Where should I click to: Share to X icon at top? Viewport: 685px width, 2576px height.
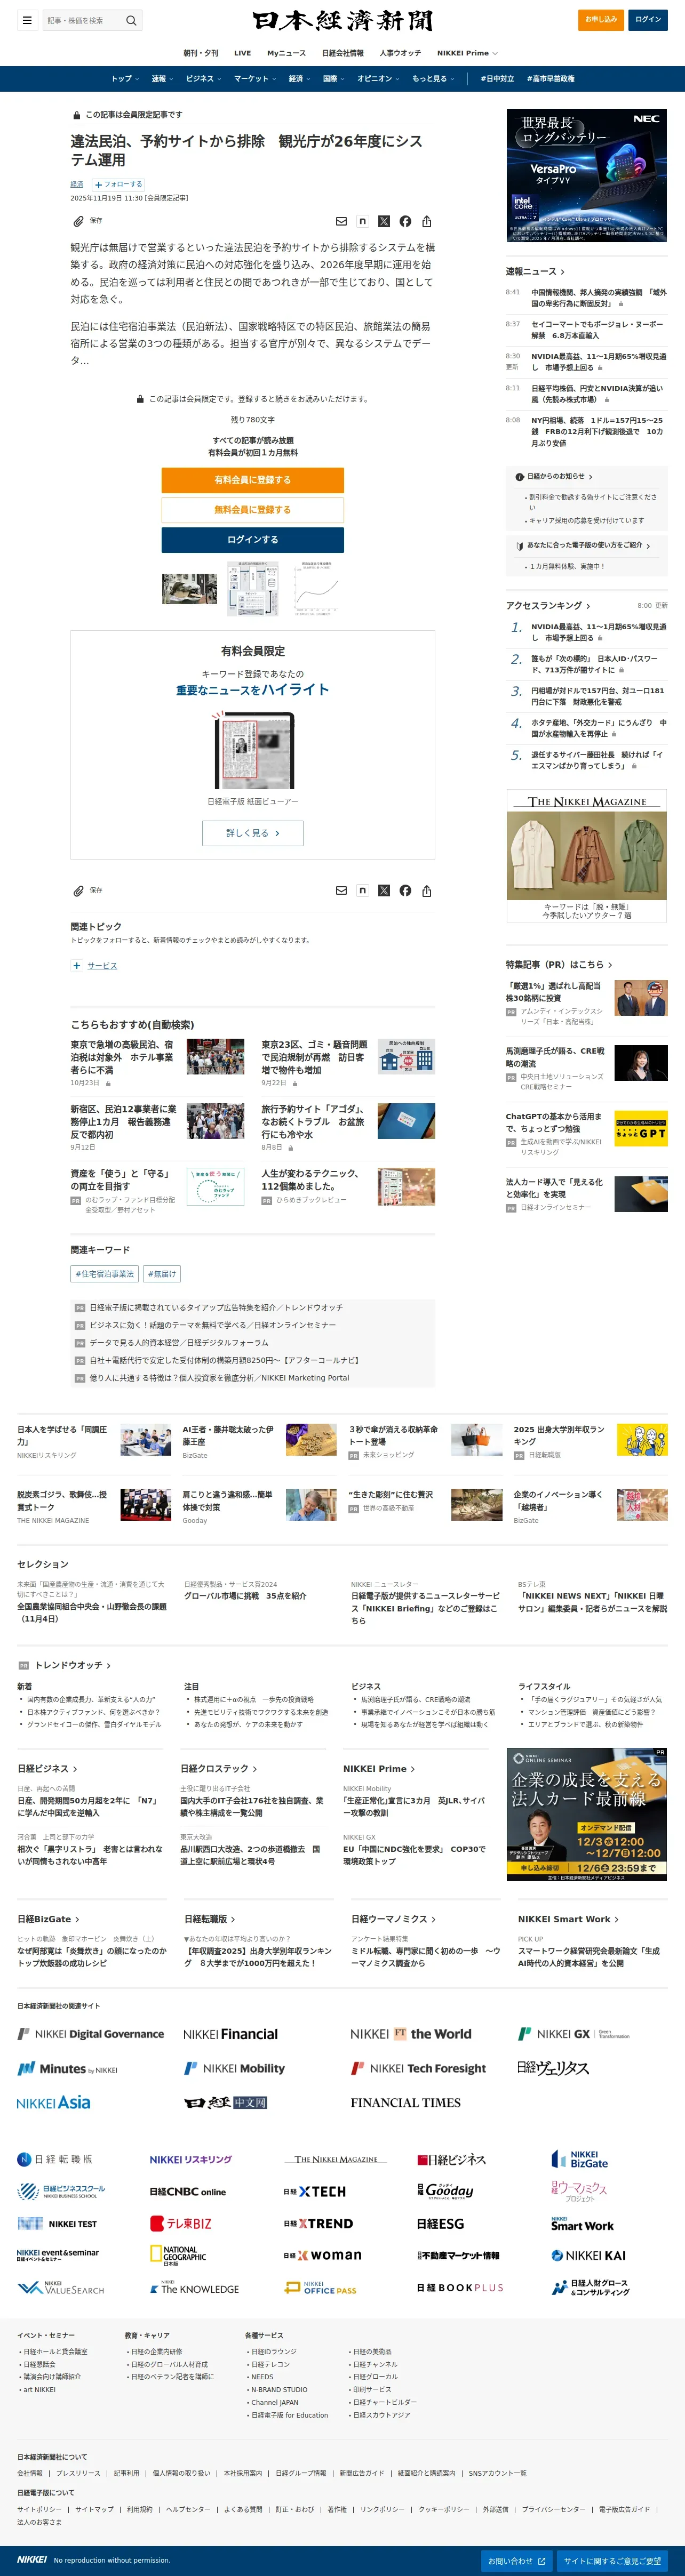[x=383, y=221]
